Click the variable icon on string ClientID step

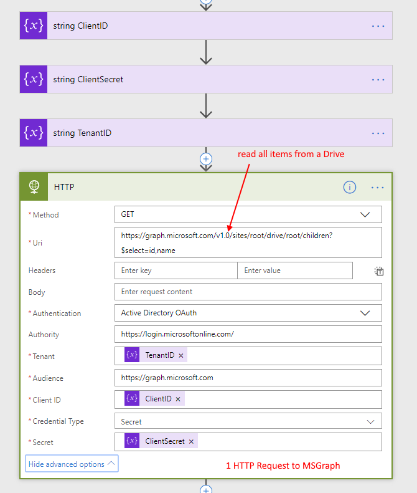[x=33, y=26]
